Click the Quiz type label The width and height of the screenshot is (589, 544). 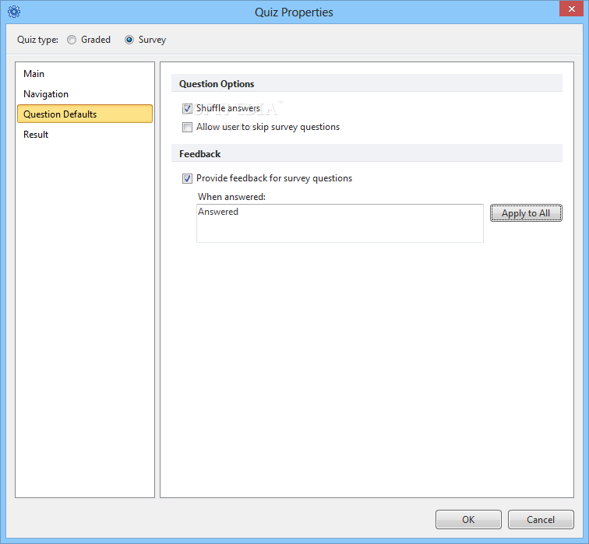pyautogui.click(x=37, y=40)
